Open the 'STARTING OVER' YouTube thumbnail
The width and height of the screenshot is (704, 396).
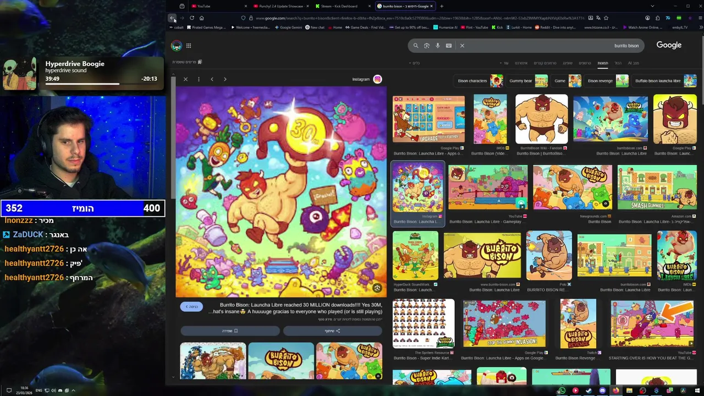click(652, 324)
